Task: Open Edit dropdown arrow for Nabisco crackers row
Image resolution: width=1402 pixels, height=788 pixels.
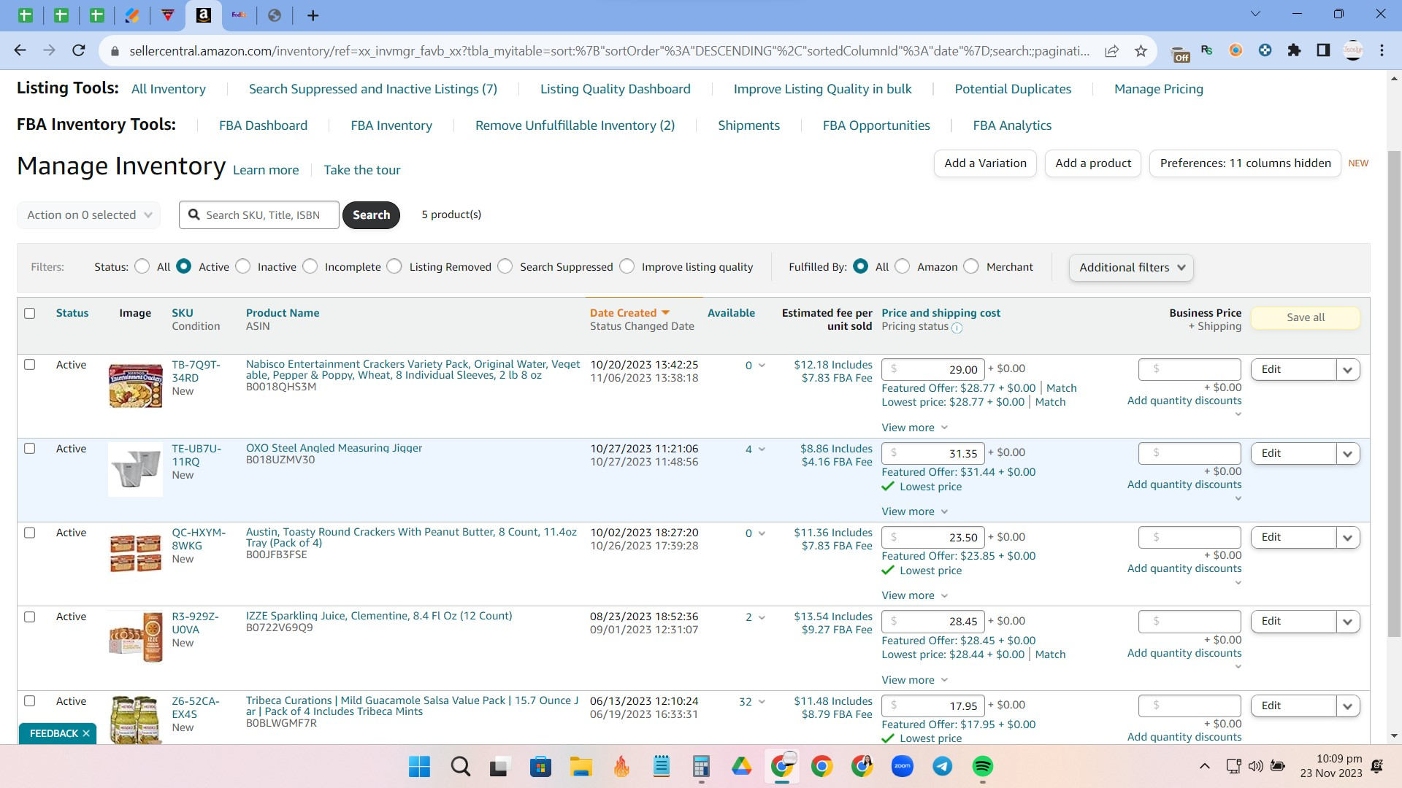Action: pyautogui.click(x=1347, y=370)
